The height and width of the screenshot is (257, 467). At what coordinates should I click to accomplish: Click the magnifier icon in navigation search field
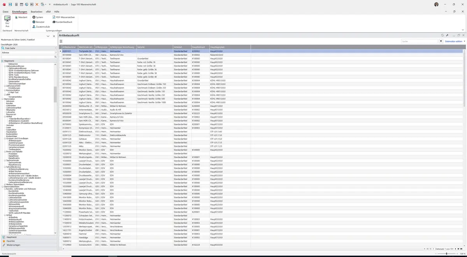pos(56,57)
